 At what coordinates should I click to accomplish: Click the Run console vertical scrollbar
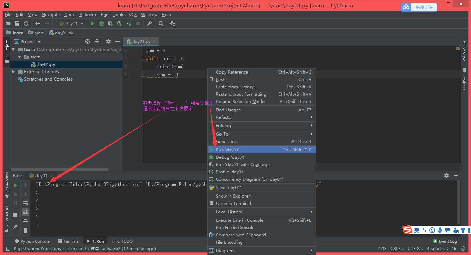coord(459,202)
